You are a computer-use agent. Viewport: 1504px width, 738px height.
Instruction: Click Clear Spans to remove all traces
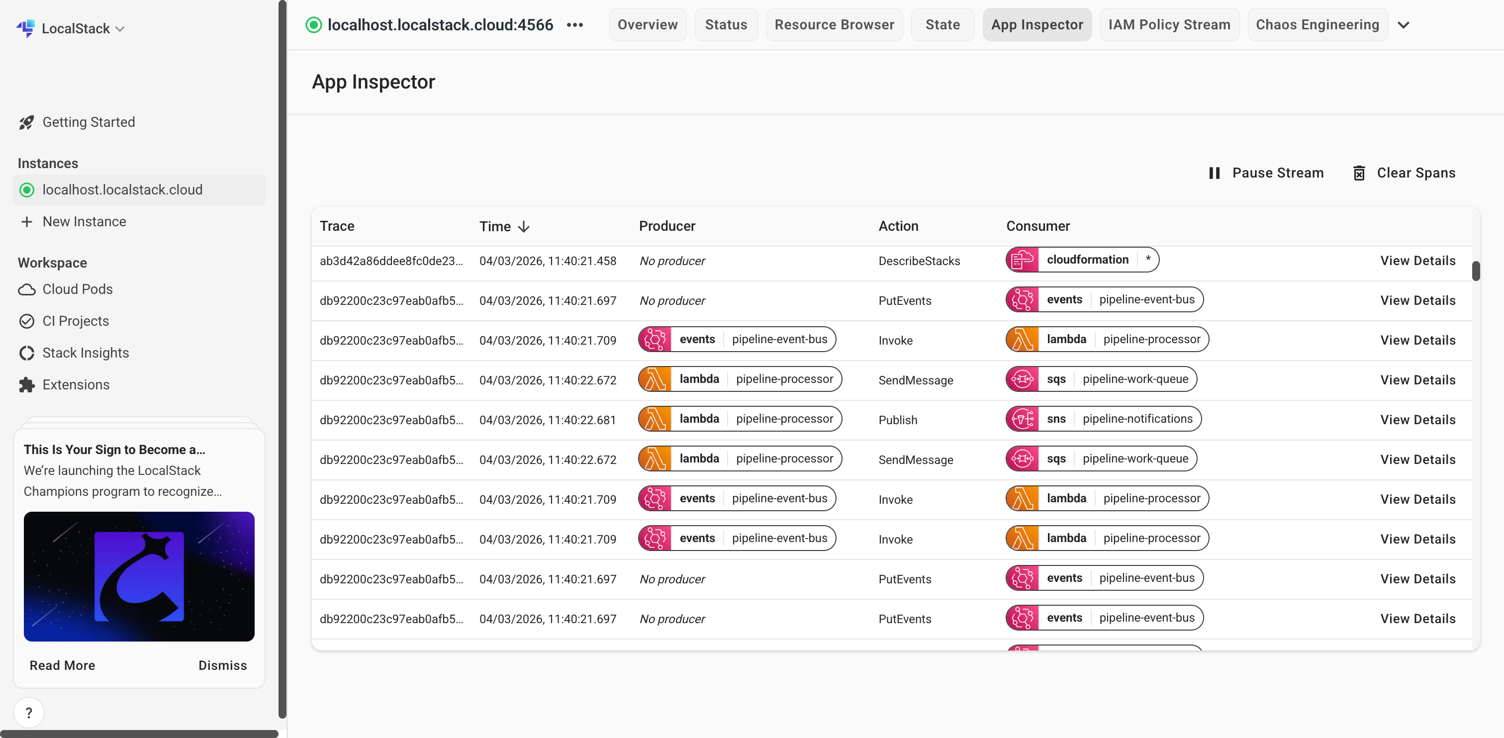pyautogui.click(x=1404, y=172)
